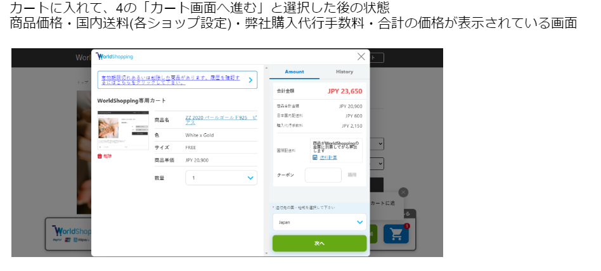Screen dimensions: 601x271
Task: Dismiss the カートに追 popup with round X
Action: click(403, 192)
